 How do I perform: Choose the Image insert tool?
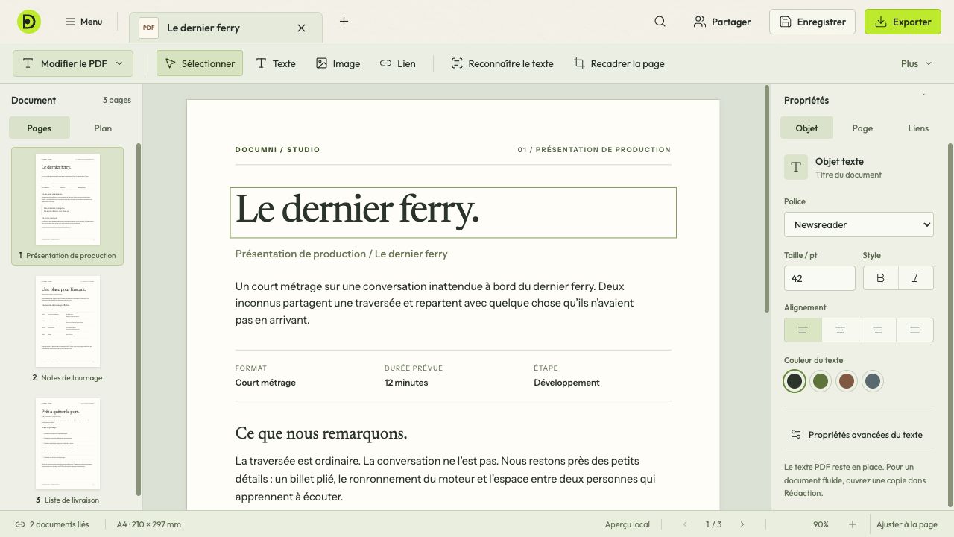coord(338,63)
